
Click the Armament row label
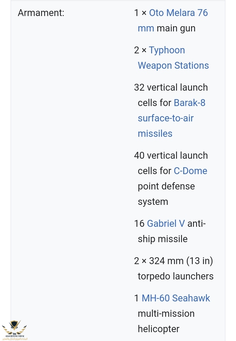pyautogui.click(x=41, y=13)
